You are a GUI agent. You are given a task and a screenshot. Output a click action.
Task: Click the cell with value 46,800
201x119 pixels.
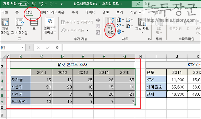177,94
